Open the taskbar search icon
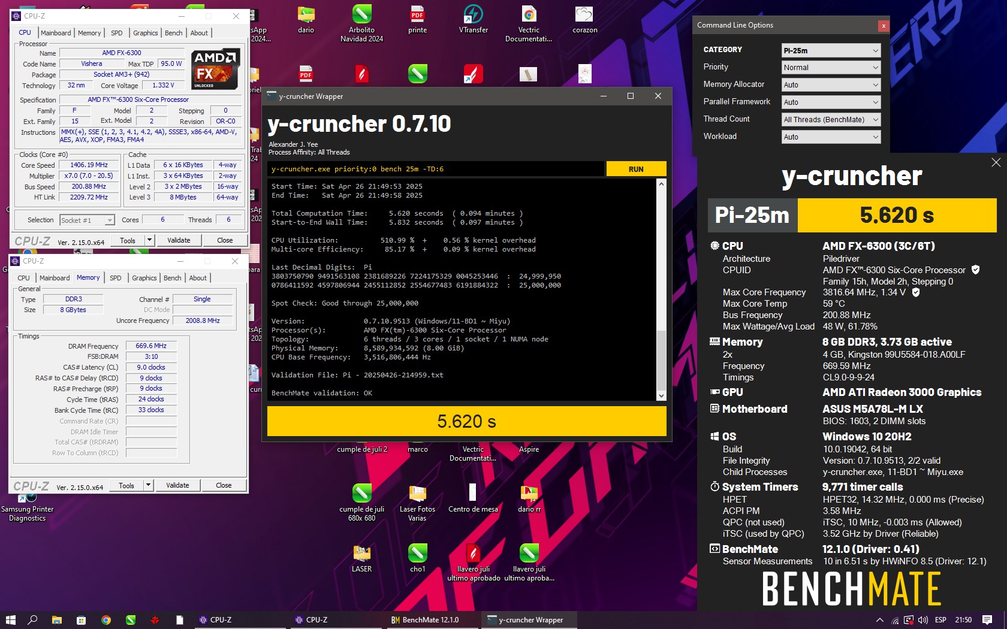The image size is (1007, 629). pos(33,620)
